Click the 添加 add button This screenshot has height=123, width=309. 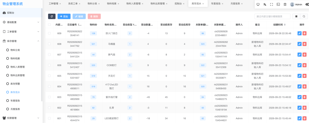pyautogui.click(x=64, y=16)
